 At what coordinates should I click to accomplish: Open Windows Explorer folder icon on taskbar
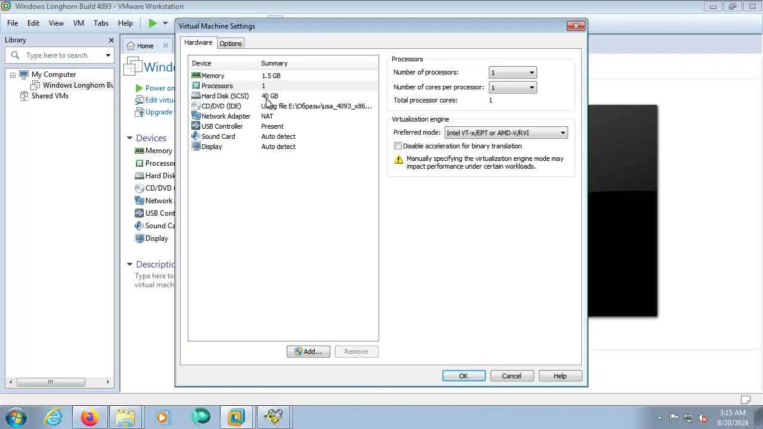point(126,417)
